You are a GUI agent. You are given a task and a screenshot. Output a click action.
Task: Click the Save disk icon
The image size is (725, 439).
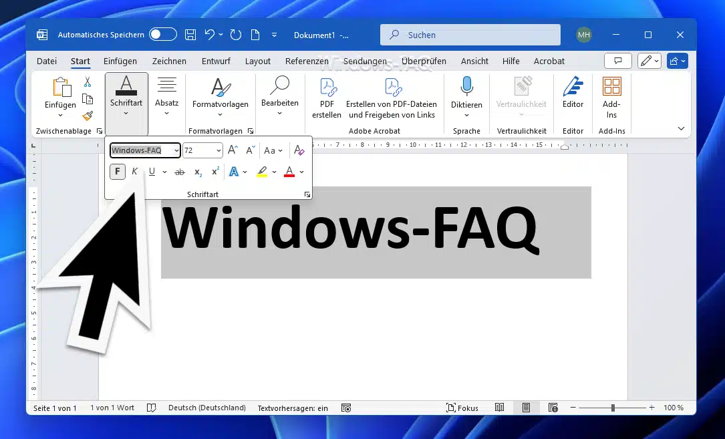pyautogui.click(x=190, y=35)
